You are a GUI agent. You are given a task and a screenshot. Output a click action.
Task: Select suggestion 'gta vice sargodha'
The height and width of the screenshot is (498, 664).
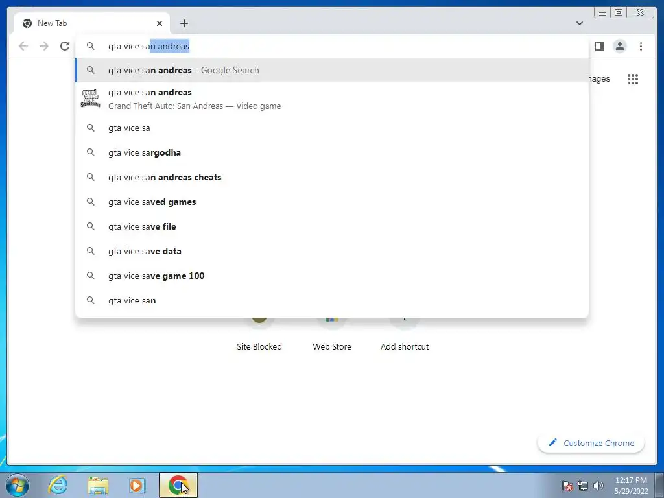click(x=332, y=152)
